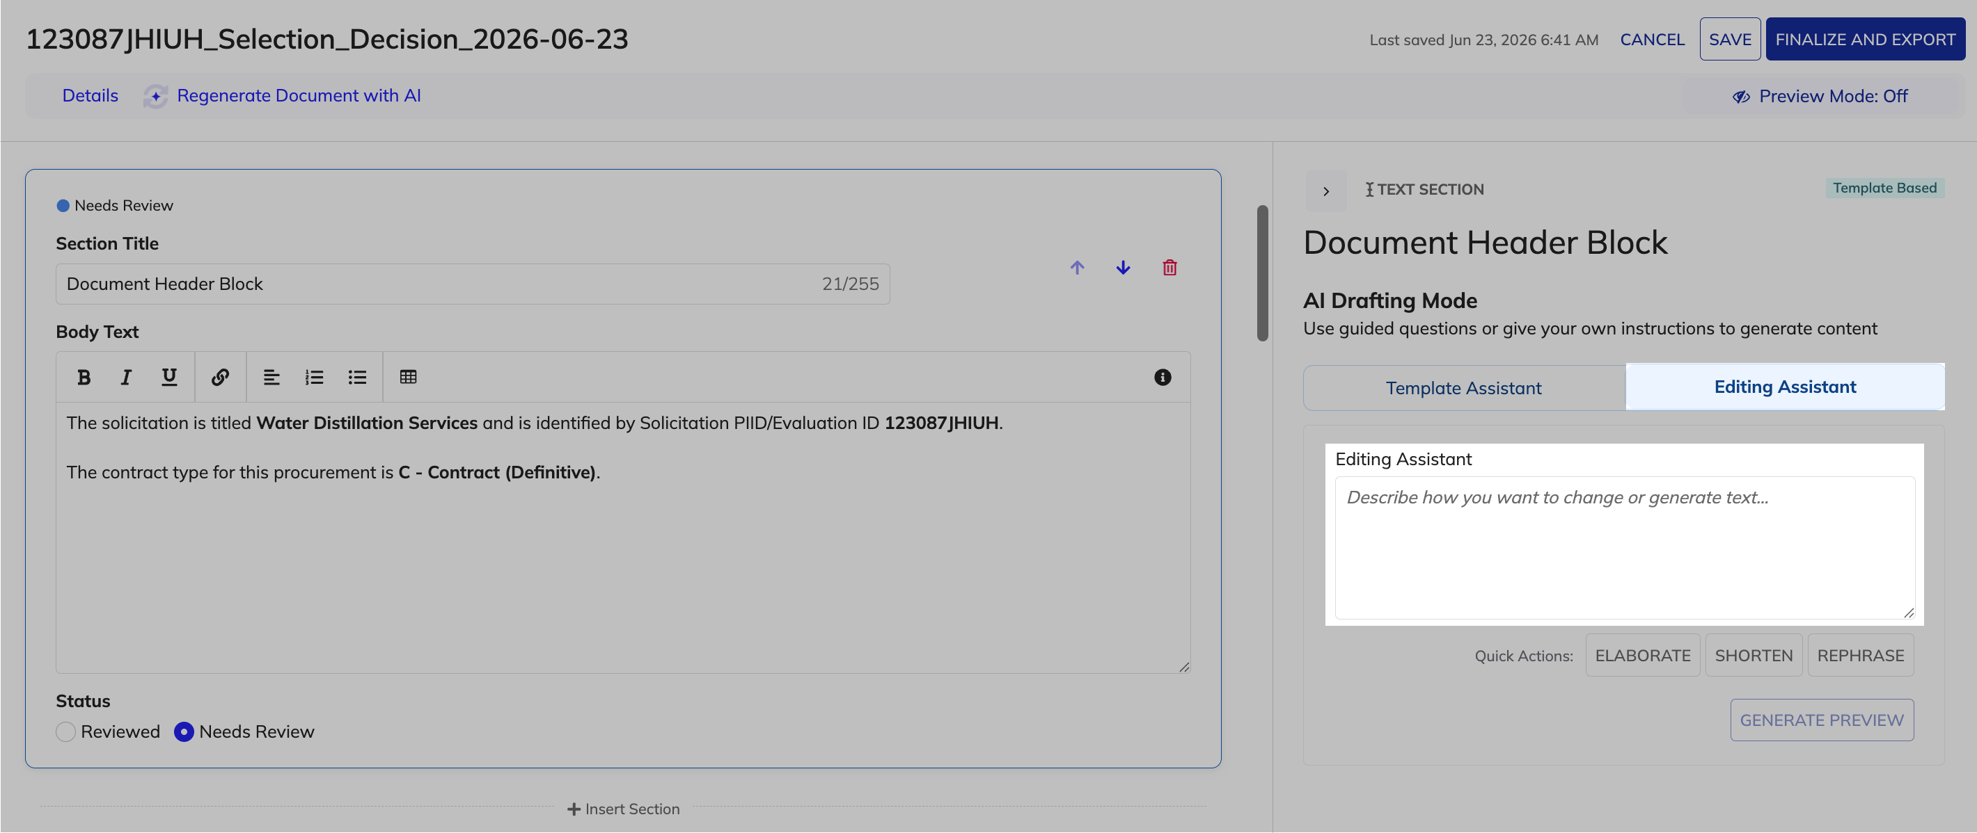Click the Template Based badge
This screenshot has width=1977, height=833.
tap(1884, 188)
